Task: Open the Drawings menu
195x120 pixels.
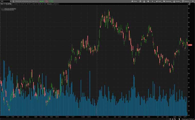Action: [167, 1]
